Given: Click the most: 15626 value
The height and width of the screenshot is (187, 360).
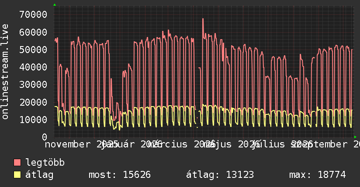Looking at the screenshot, I should 120,175.
